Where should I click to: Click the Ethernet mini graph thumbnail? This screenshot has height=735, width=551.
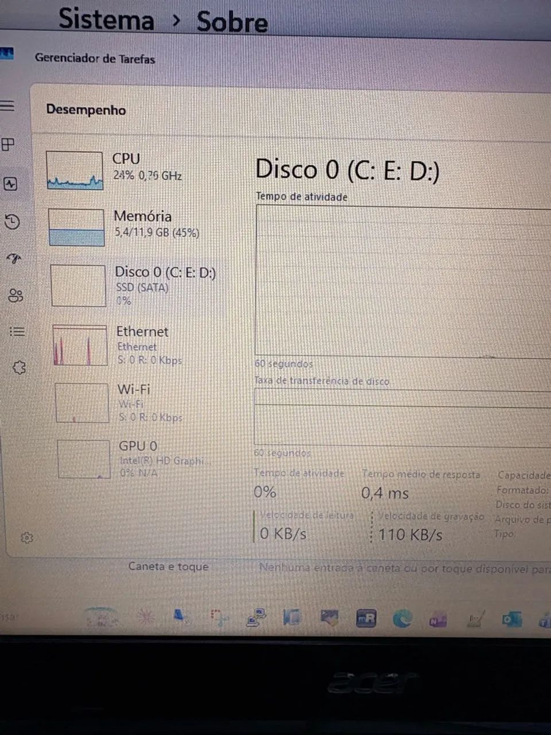(80, 345)
